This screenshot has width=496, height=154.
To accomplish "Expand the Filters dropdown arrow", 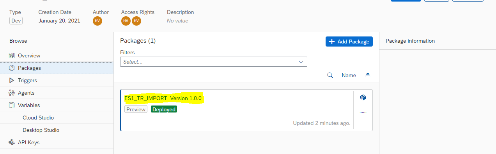I will point(301,62).
